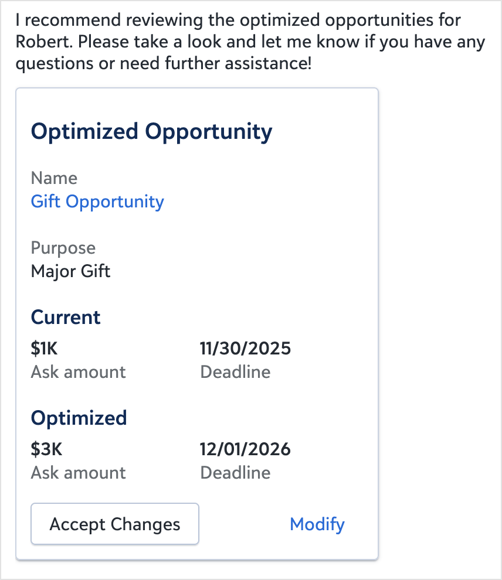Click the Deadline label below 12/01/2026

235,473
